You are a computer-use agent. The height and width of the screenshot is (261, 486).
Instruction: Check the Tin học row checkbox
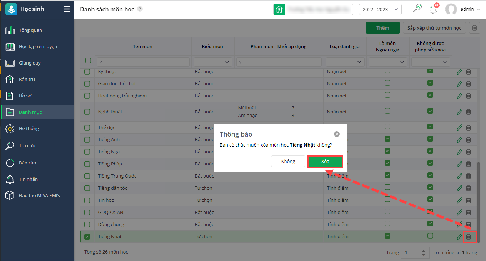(x=87, y=200)
